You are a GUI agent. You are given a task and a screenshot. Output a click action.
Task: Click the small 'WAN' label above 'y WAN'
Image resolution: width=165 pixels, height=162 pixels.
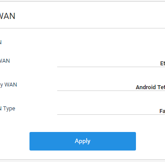[x=5, y=61]
